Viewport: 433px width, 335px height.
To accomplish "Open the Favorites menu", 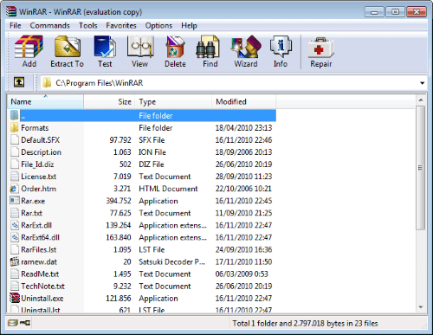I will tap(121, 26).
